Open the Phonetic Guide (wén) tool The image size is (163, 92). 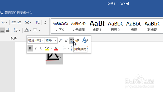click(x=72, y=41)
